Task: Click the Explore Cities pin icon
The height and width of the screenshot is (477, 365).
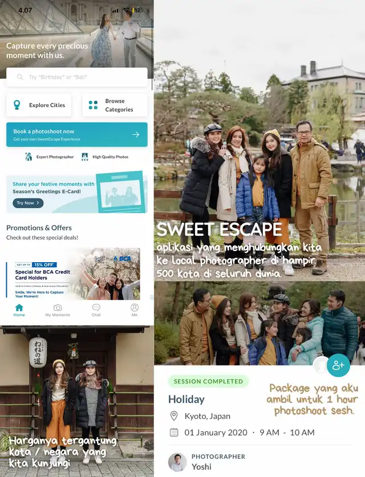Action: coord(17,105)
